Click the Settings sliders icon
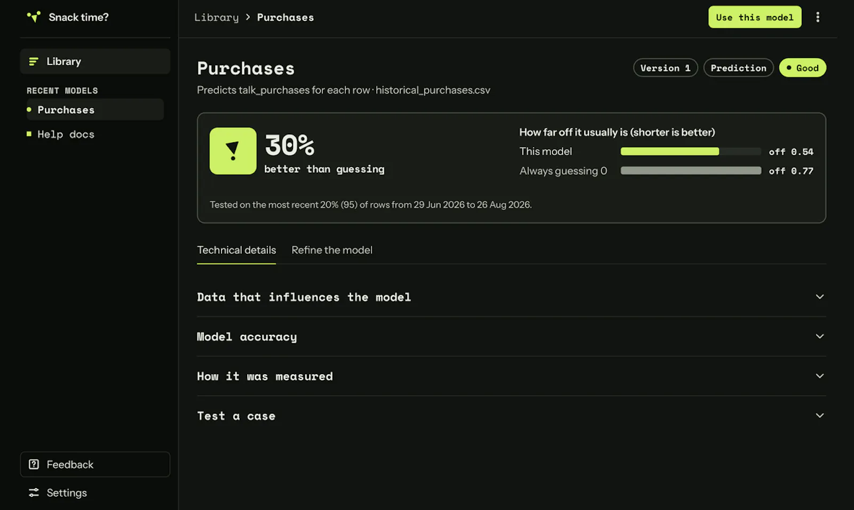This screenshot has width=854, height=510. coord(34,492)
